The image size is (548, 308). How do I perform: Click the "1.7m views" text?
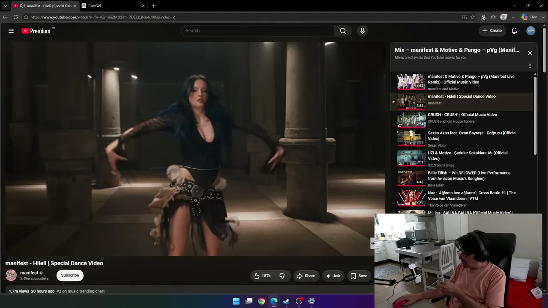(19, 291)
